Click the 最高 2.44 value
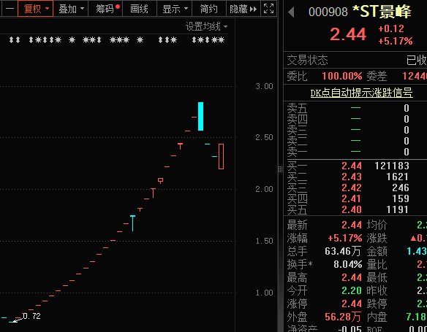Screen dimensions: 427x332 point(352,277)
